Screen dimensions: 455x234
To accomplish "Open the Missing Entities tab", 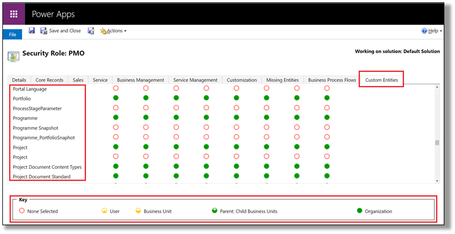I will (282, 80).
